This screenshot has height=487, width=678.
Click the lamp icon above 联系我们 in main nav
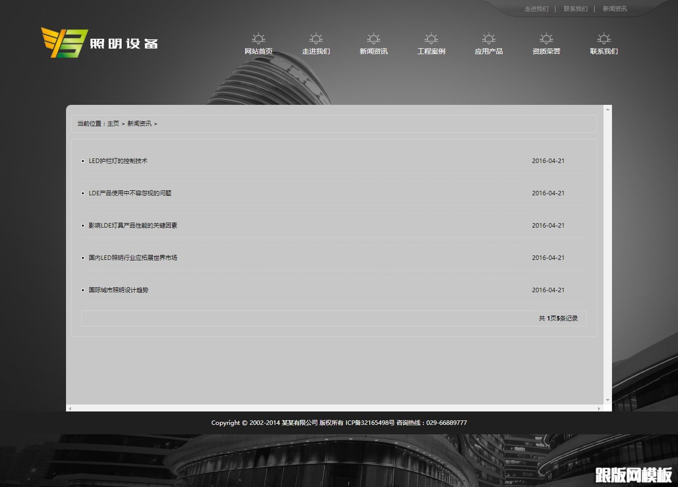(x=604, y=38)
